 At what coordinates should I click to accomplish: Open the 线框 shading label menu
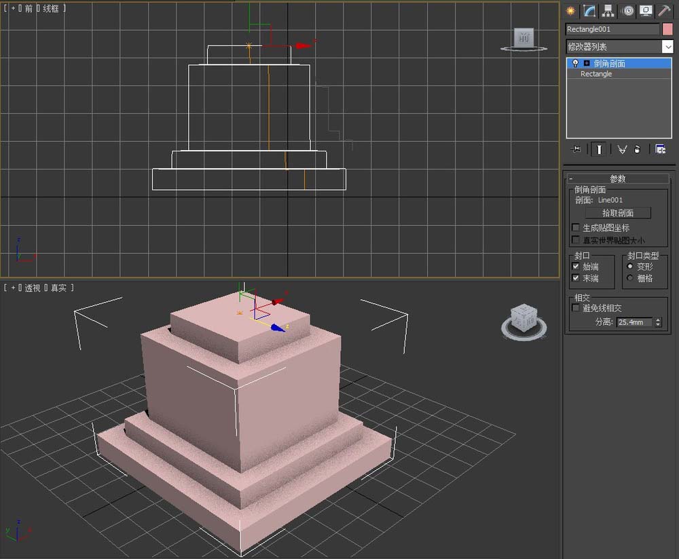pos(51,8)
